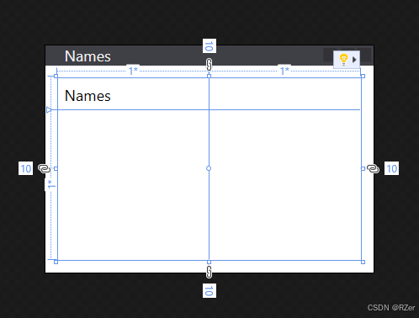Select the bottom-right corner resize handle

point(363,262)
